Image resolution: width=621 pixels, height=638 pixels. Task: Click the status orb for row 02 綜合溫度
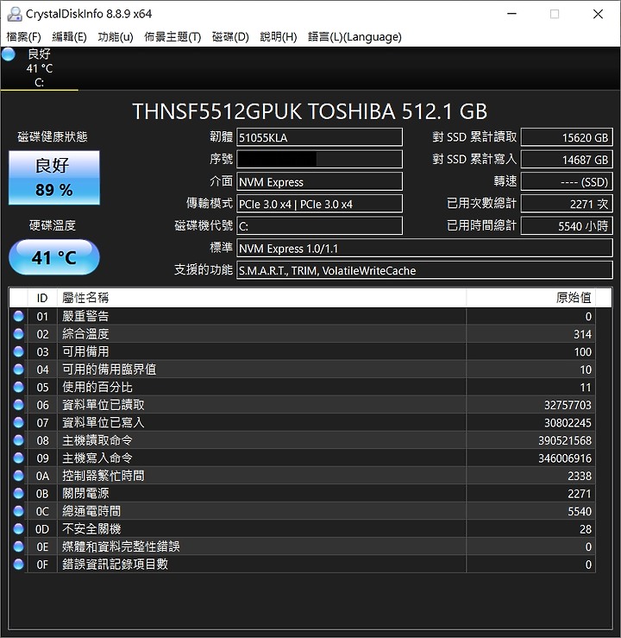tap(18, 334)
